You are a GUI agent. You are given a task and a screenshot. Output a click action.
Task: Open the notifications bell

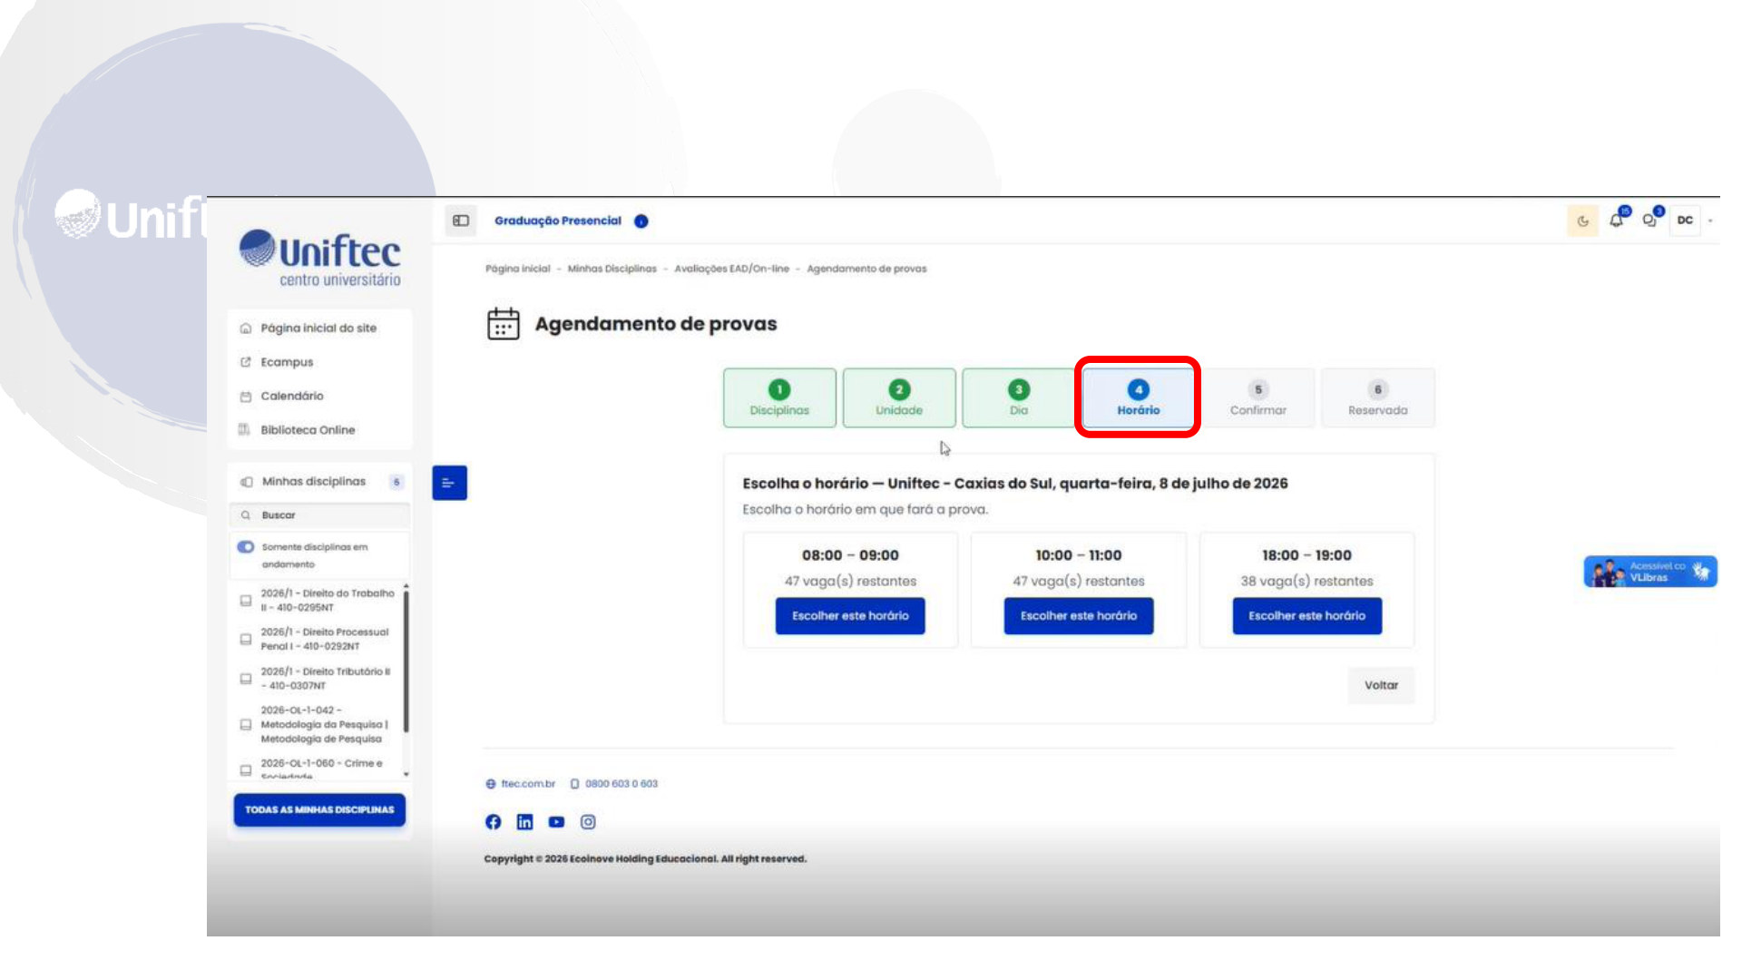tap(1617, 220)
